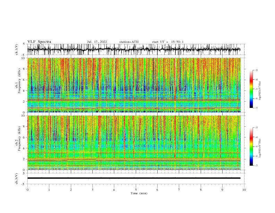
Task: Click the ch.1 colorbar log(PSD) label
Action: pyautogui.click(x=260, y=91)
